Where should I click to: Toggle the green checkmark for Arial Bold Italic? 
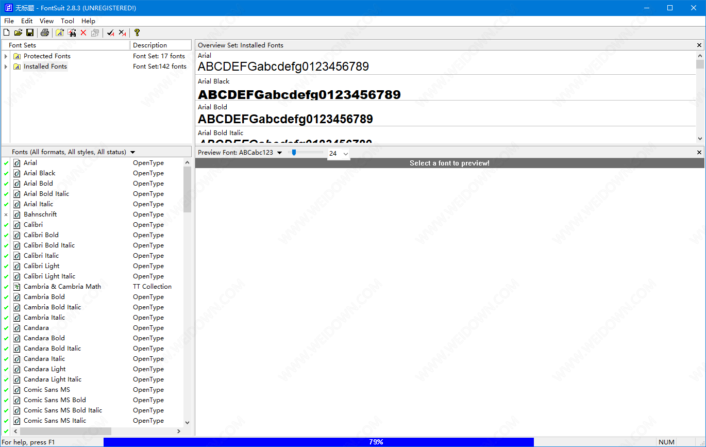[x=6, y=194]
